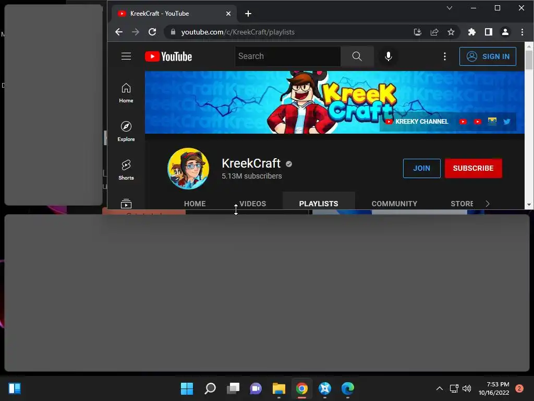
Task: Open Chrome three-dot menu
Action: coord(522,32)
